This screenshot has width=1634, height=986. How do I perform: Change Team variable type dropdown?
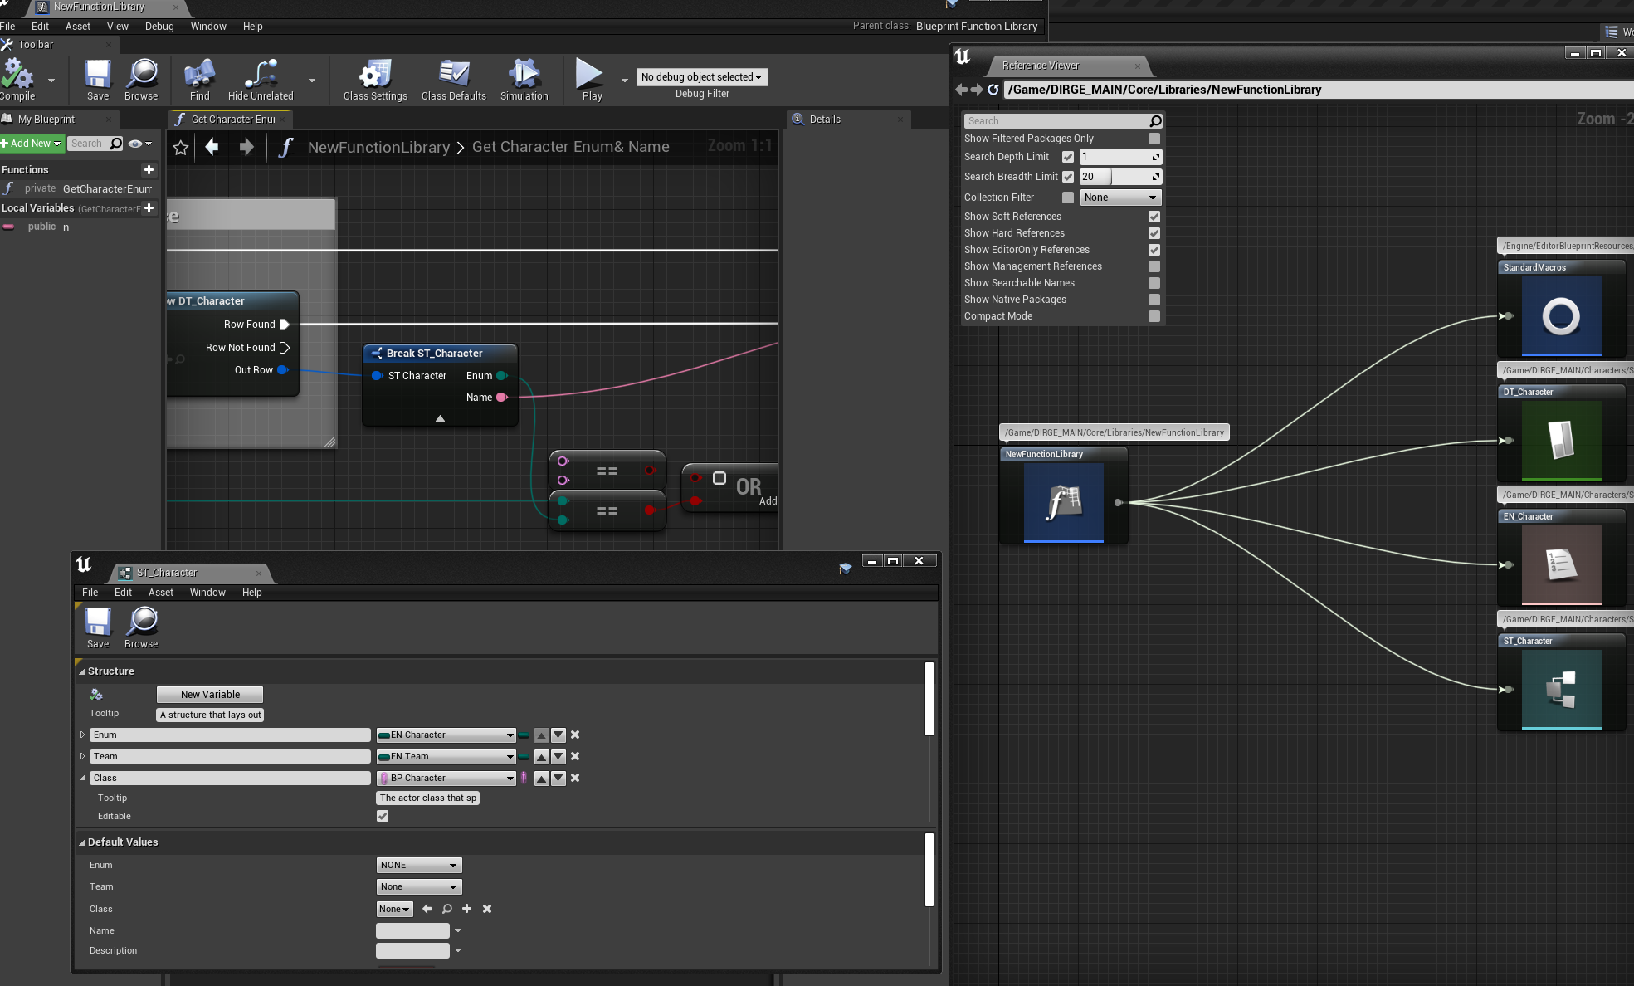pos(446,756)
